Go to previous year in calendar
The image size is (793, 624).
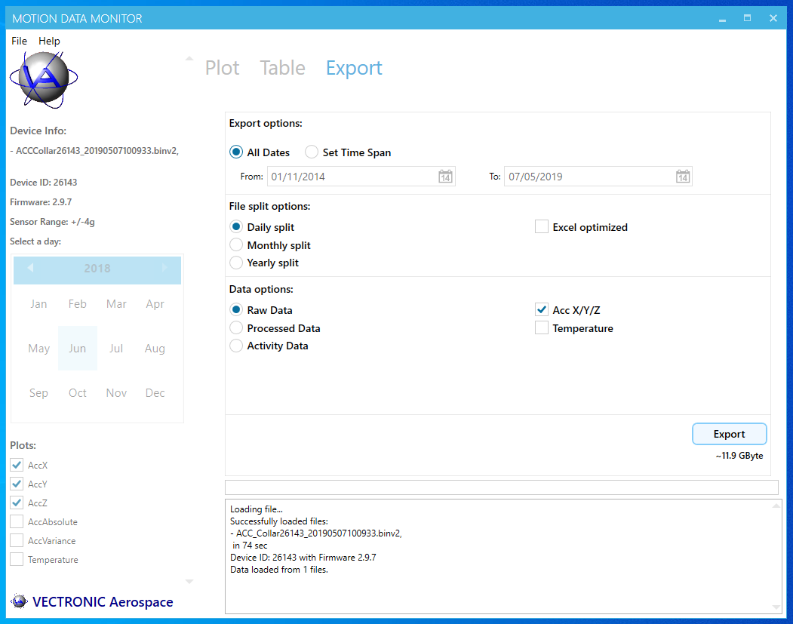tap(30, 268)
